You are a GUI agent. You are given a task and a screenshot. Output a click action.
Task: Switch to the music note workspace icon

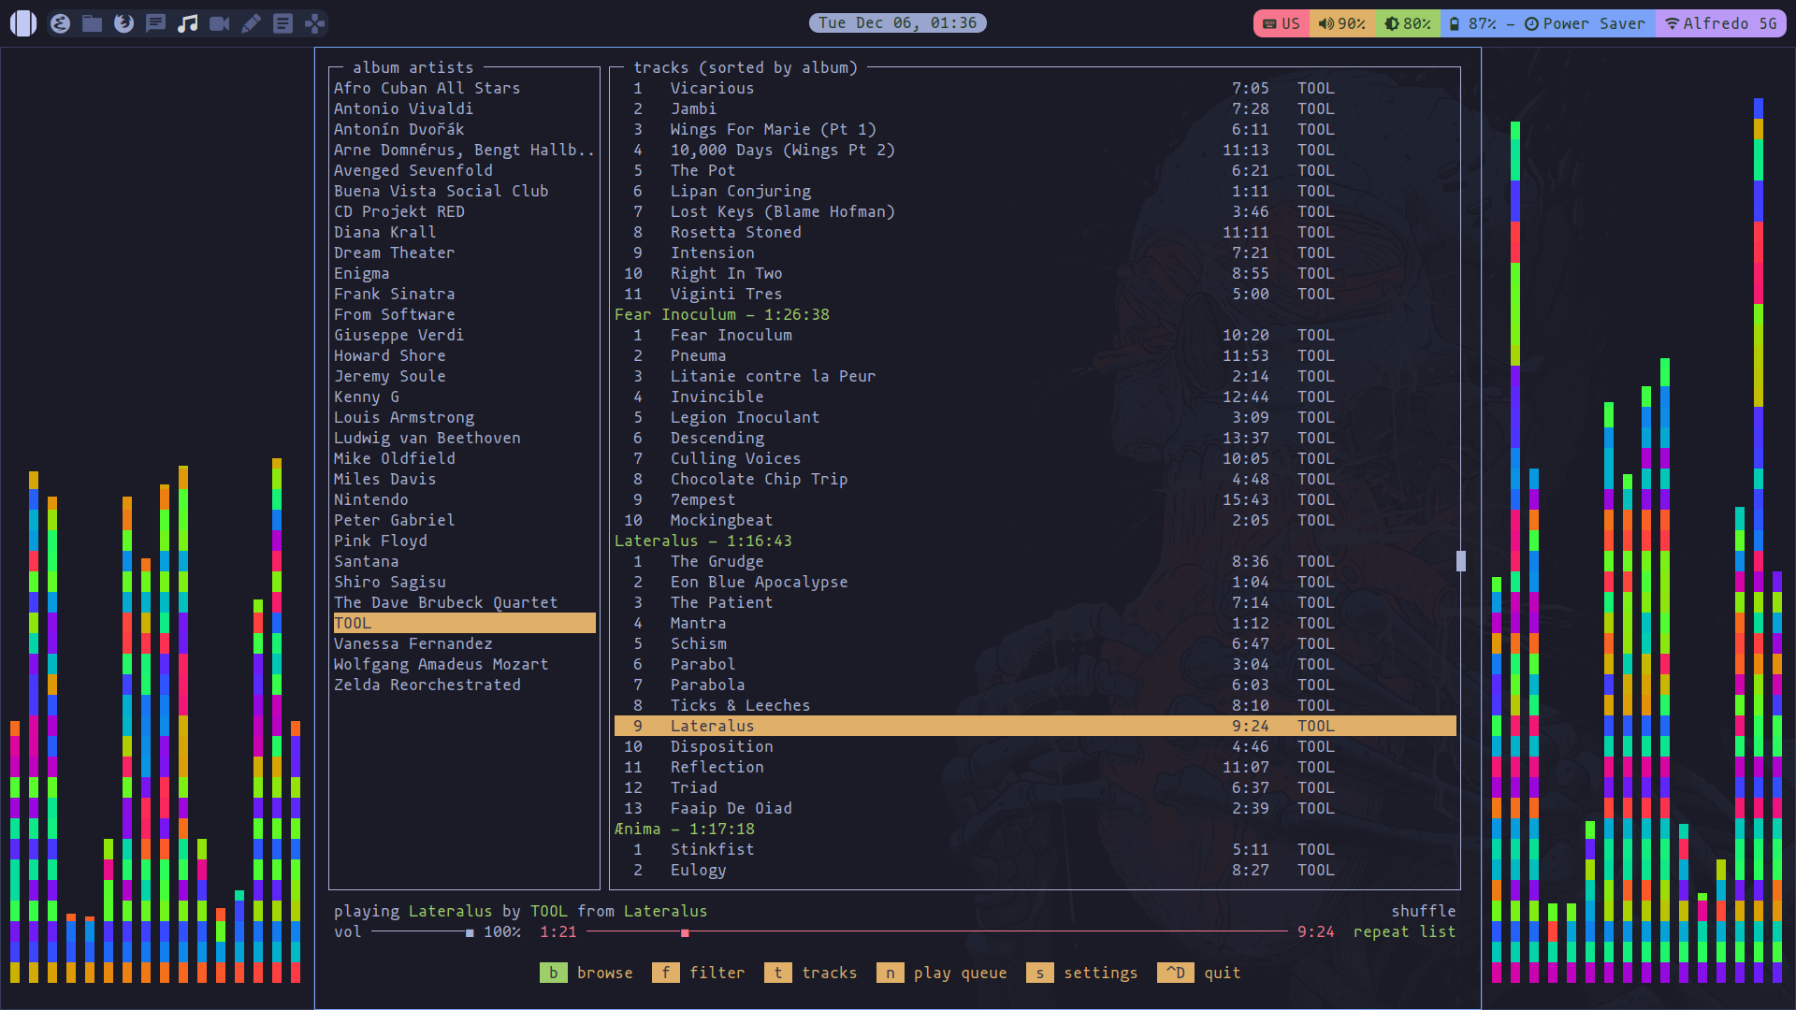(187, 23)
